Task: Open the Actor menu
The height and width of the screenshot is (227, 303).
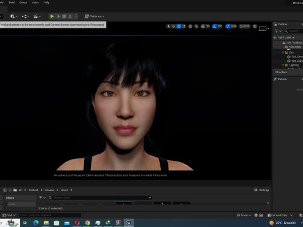Action: pos(35,3)
